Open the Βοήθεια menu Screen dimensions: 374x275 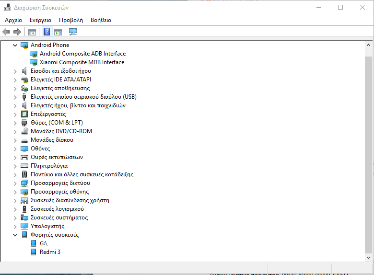101,20
